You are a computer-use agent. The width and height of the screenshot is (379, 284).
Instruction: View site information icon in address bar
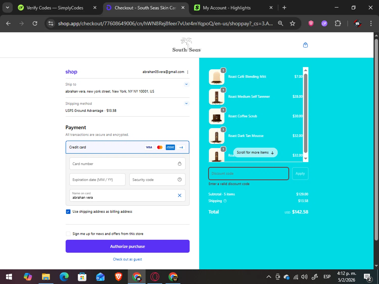point(51,23)
